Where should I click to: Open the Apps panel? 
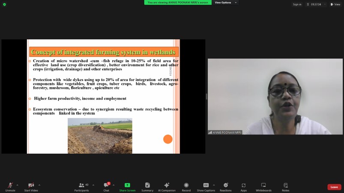tap(243, 186)
